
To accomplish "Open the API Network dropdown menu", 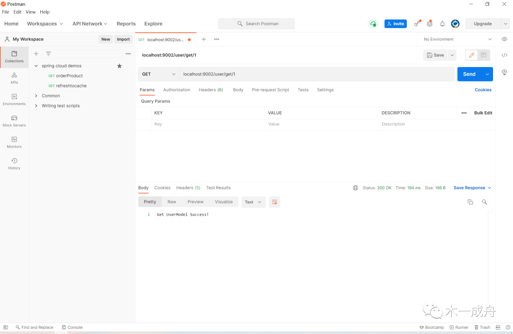I will (90, 24).
